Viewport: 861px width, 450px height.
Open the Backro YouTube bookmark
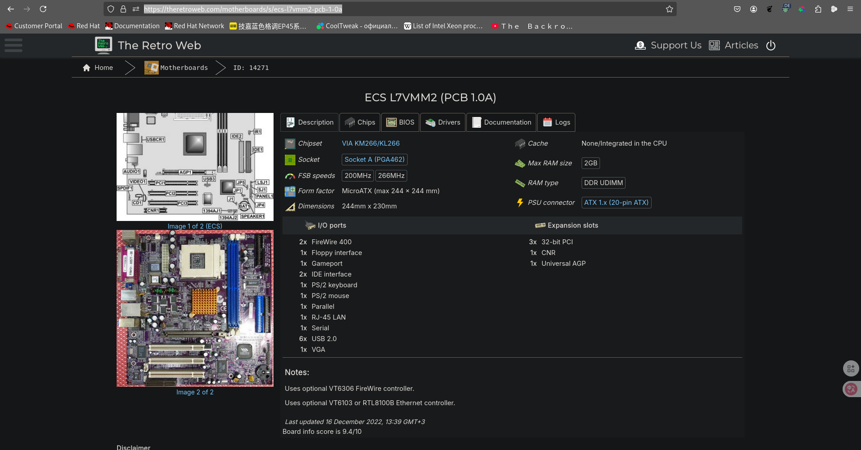532,26
